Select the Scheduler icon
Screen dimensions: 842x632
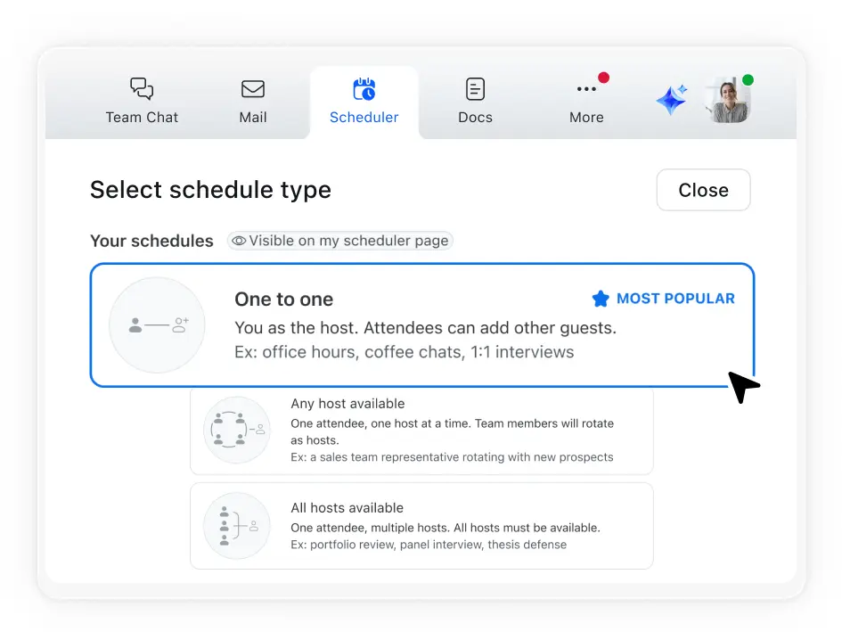[x=364, y=88]
